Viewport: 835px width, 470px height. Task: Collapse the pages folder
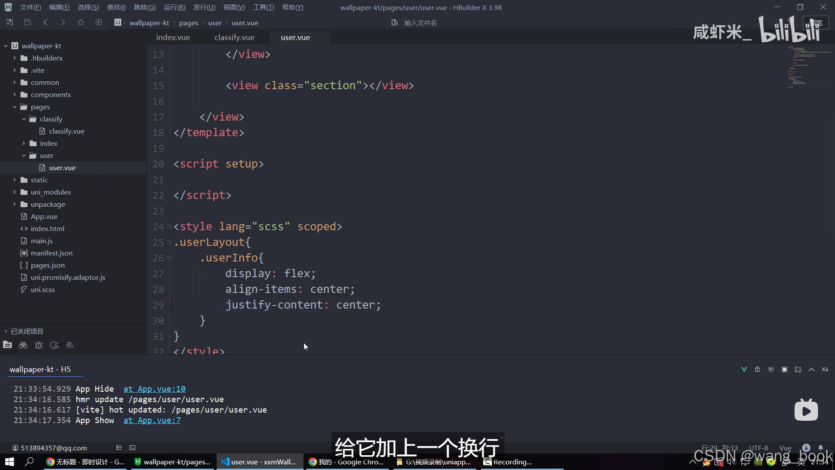14,107
